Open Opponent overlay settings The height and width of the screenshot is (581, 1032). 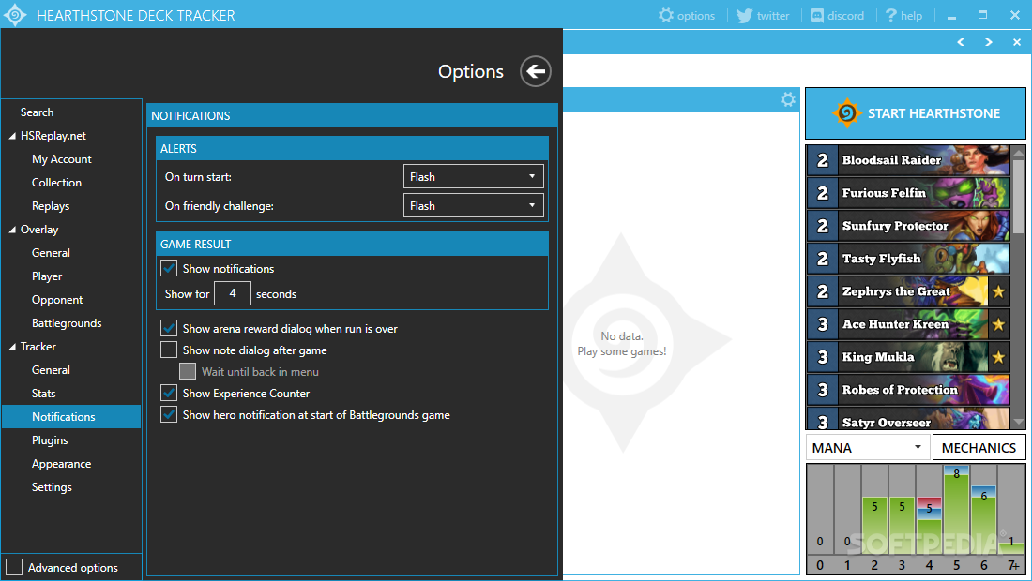(x=57, y=300)
